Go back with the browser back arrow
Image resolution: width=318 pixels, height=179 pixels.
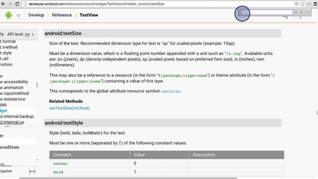coord(3,4)
